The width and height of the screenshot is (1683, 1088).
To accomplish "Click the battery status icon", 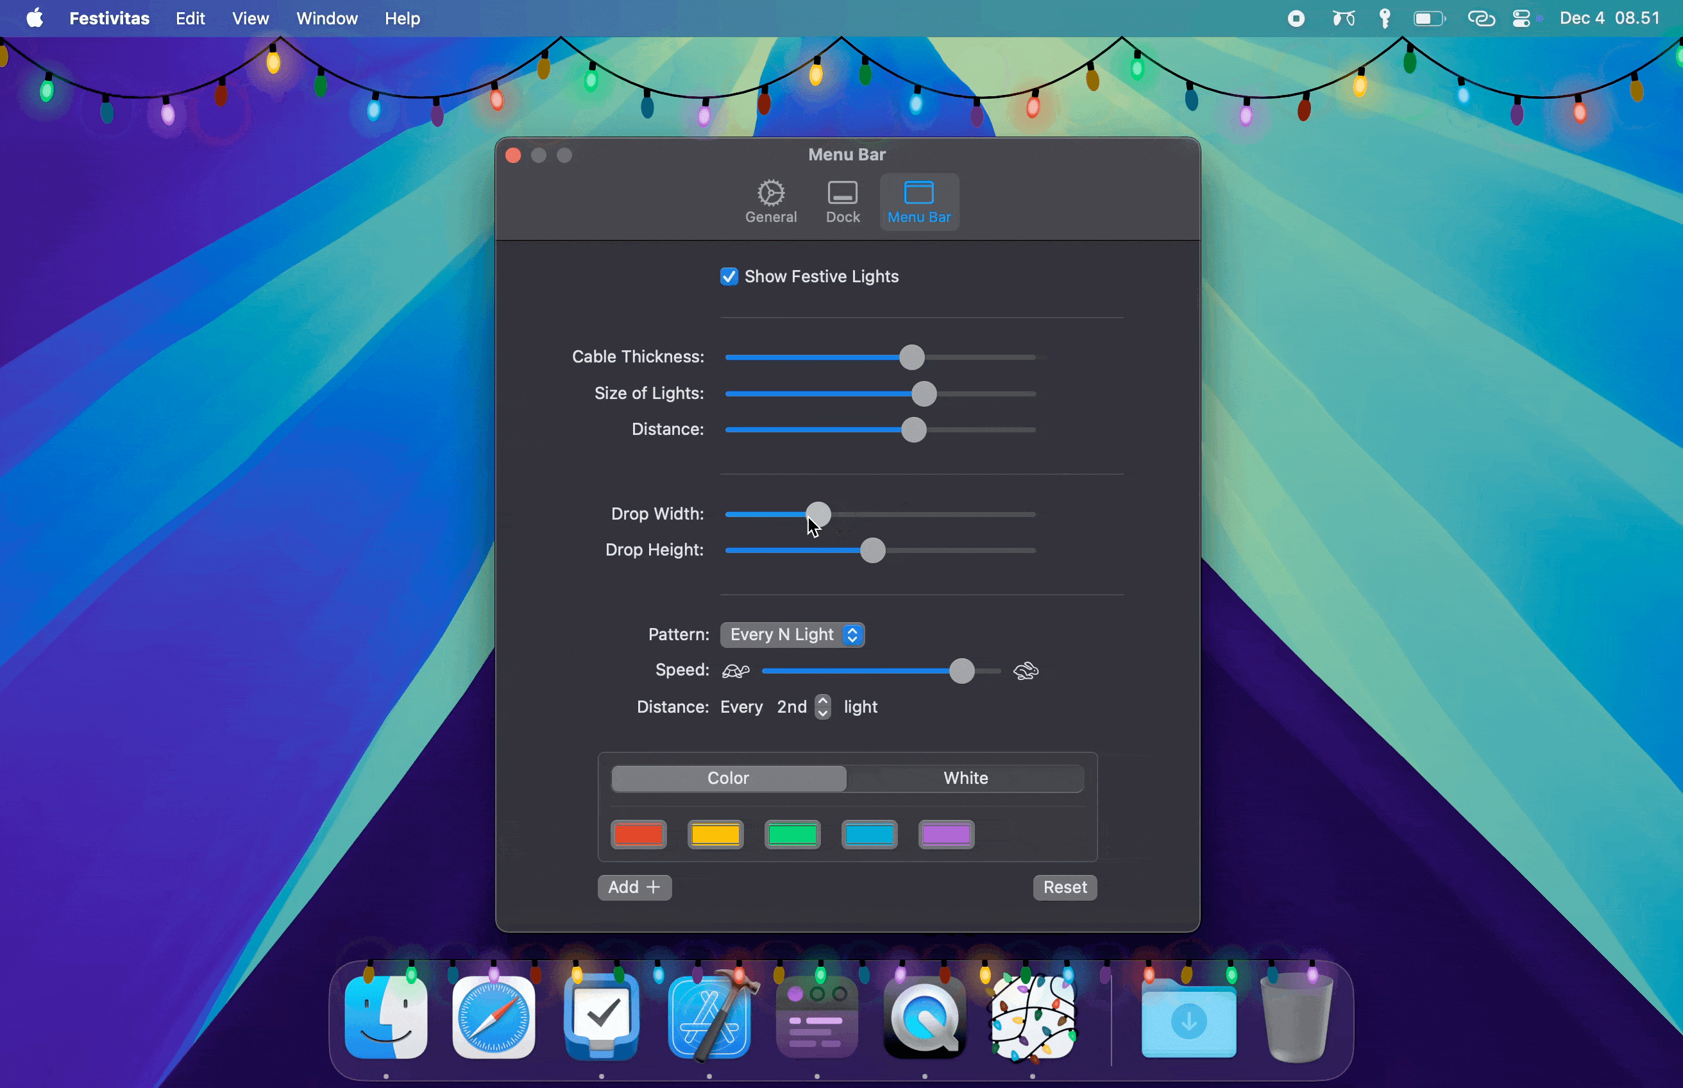I will point(1430,19).
